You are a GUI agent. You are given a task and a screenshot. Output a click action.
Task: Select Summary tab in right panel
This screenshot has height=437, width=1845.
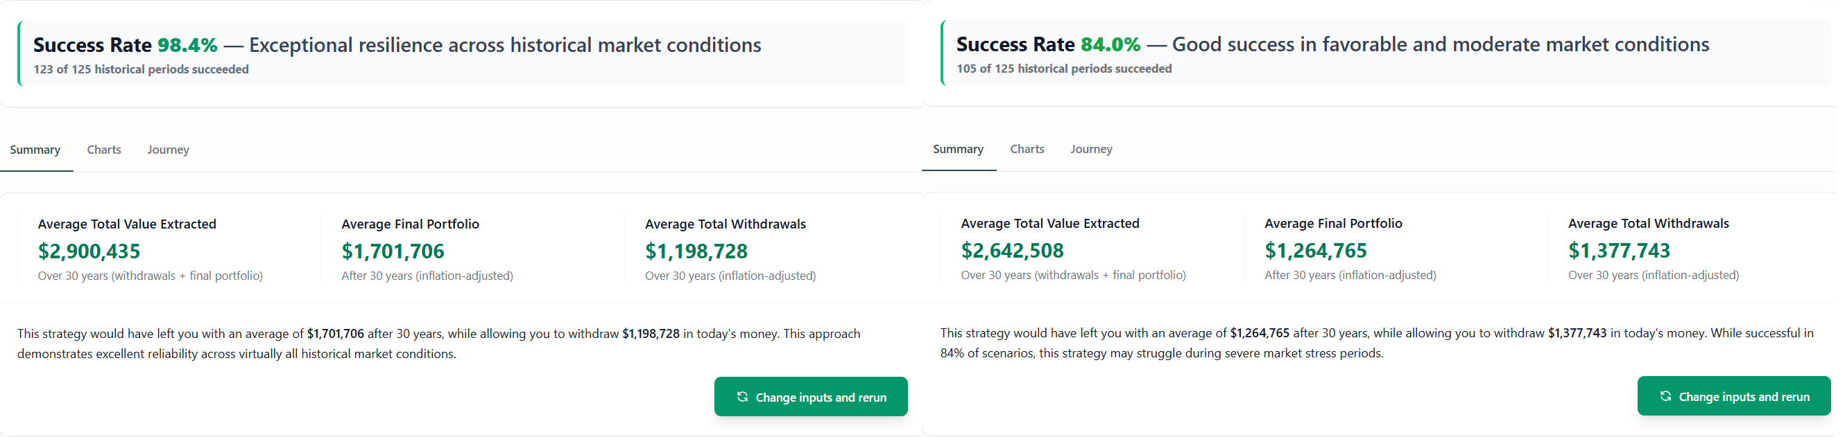click(x=959, y=149)
